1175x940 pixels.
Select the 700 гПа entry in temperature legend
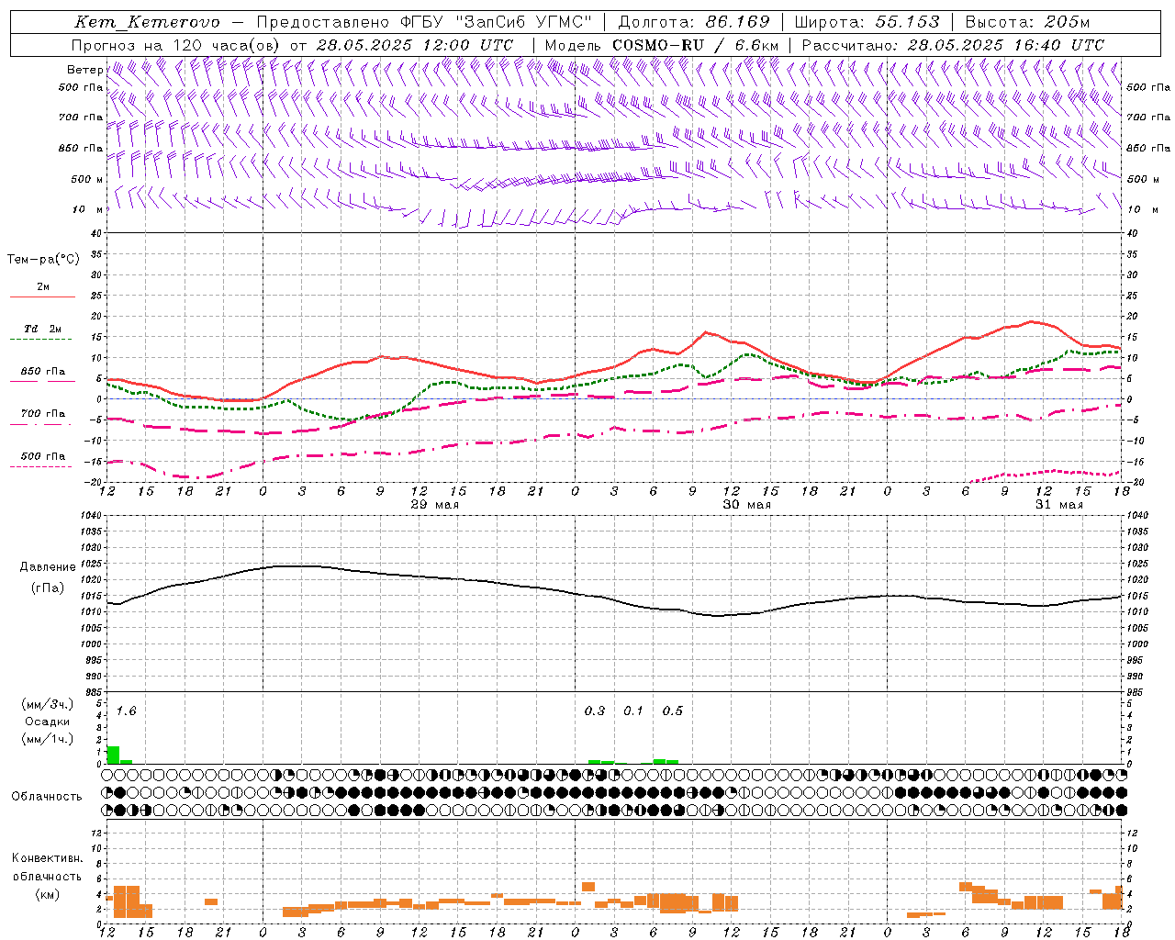tap(42, 413)
